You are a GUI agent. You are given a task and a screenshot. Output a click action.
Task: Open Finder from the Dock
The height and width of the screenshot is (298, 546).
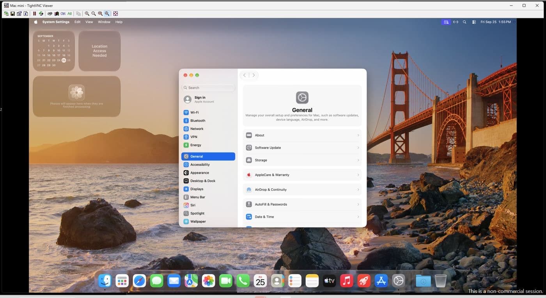(x=105, y=280)
